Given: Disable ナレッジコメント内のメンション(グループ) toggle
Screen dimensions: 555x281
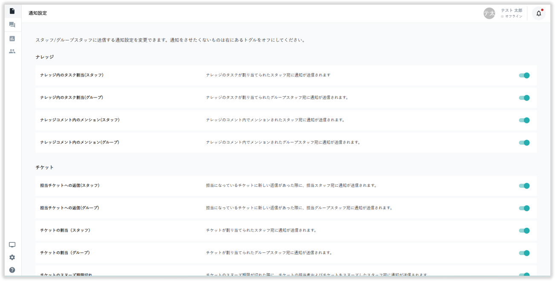Looking at the screenshot, I should (x=524, y=143).
